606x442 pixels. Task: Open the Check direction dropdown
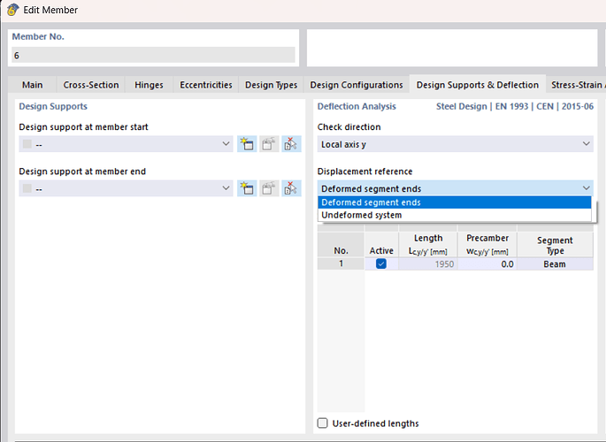(x=455, y=144)
